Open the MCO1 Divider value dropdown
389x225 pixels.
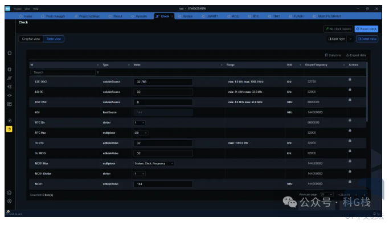140,174
